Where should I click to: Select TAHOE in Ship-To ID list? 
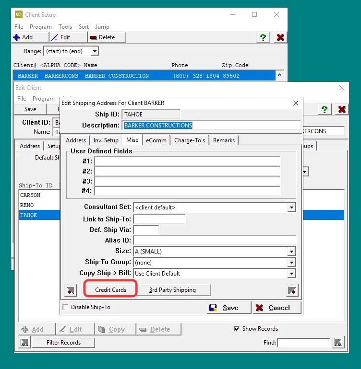39,215
